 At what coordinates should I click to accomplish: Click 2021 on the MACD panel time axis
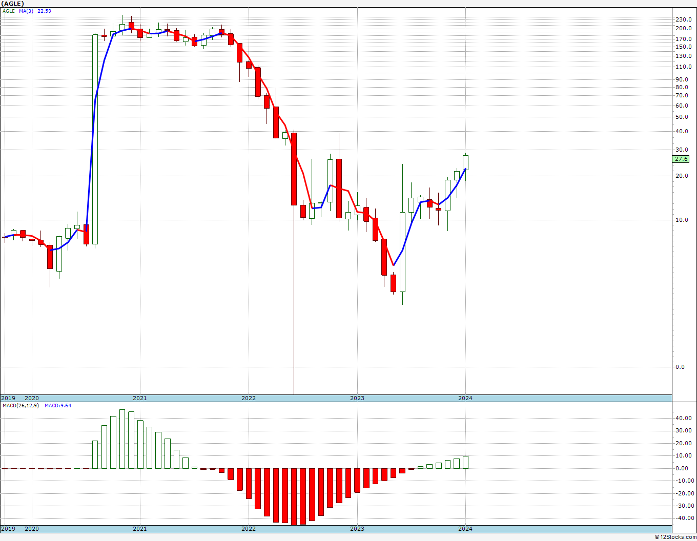click(140, 529)
